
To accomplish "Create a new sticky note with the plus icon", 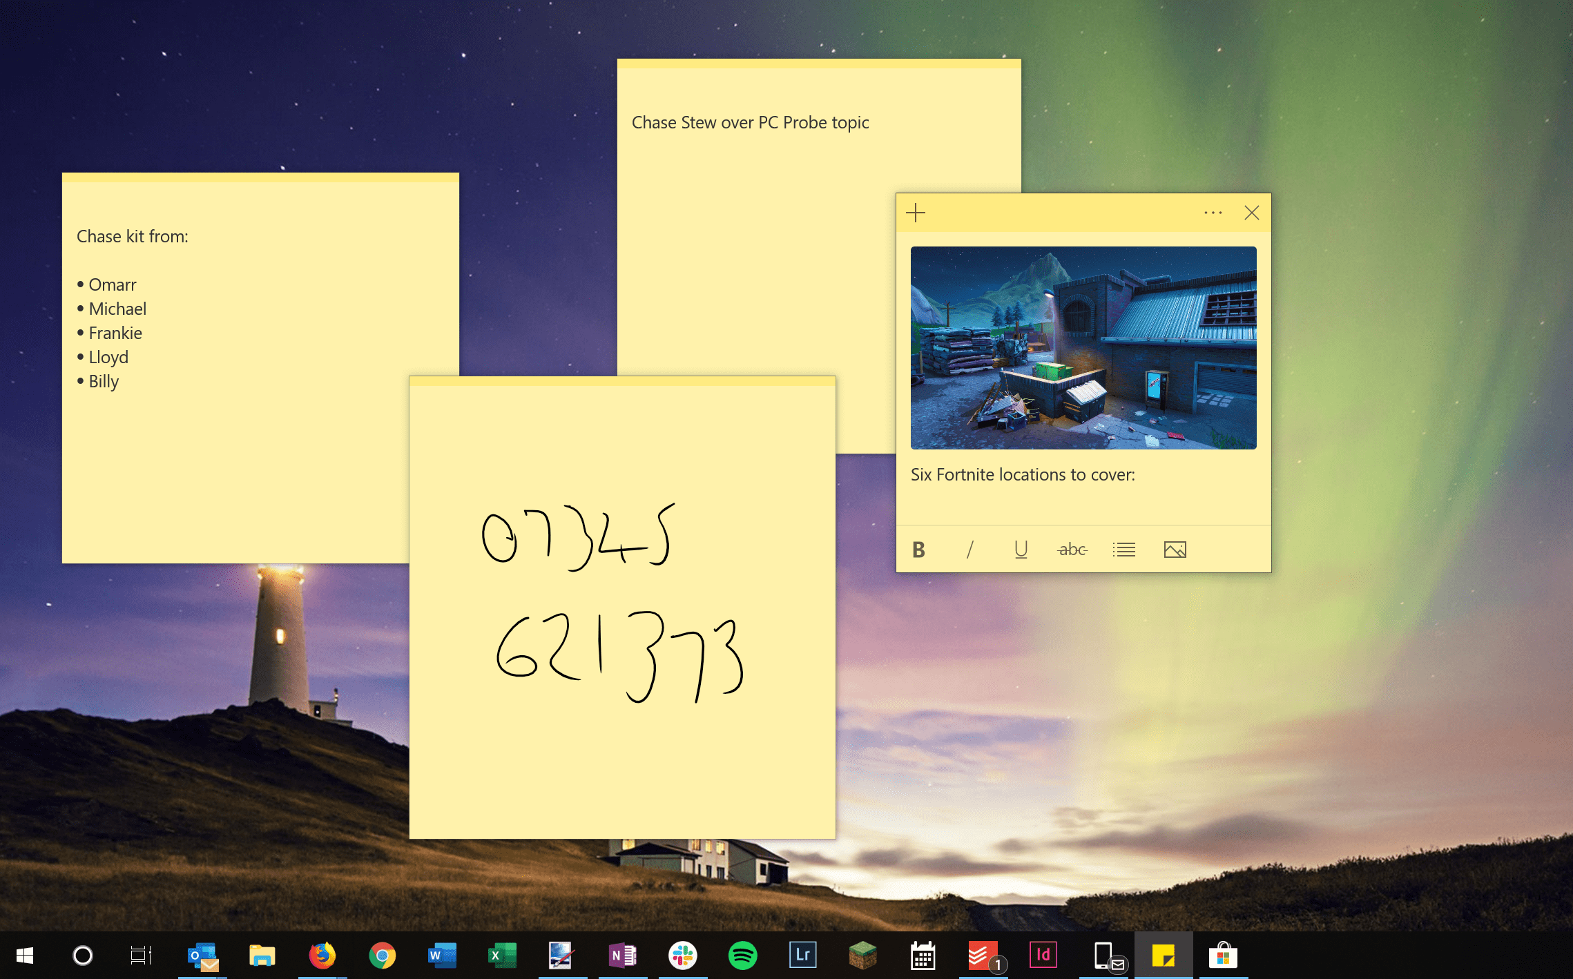I will [915, 213].
